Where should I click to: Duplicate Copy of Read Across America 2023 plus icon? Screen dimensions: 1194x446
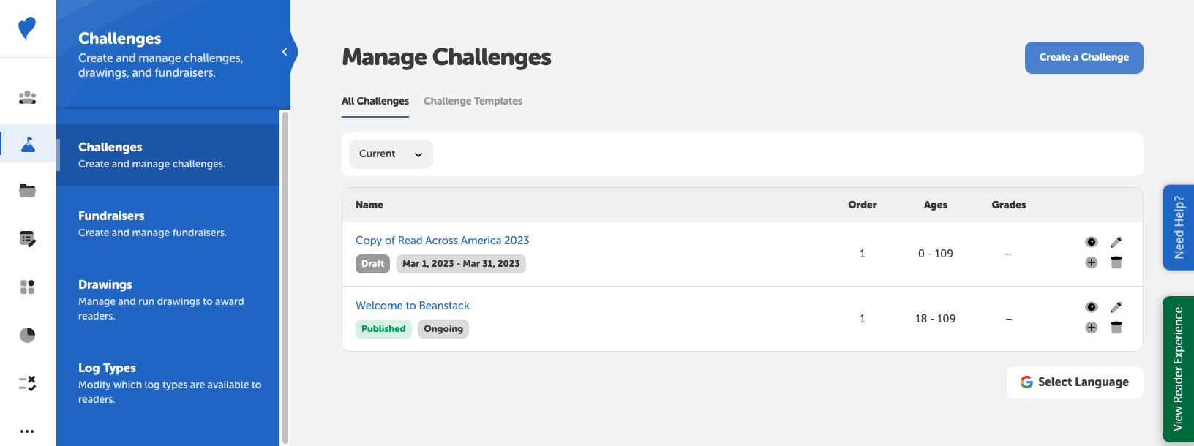(1092, 262)
